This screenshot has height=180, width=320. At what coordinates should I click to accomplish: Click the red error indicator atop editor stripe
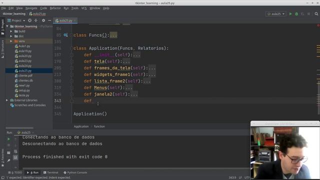[x=318, y=25]
